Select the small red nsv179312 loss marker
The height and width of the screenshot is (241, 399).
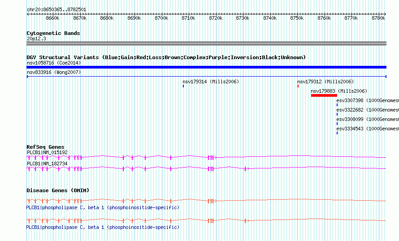point(298,86)
